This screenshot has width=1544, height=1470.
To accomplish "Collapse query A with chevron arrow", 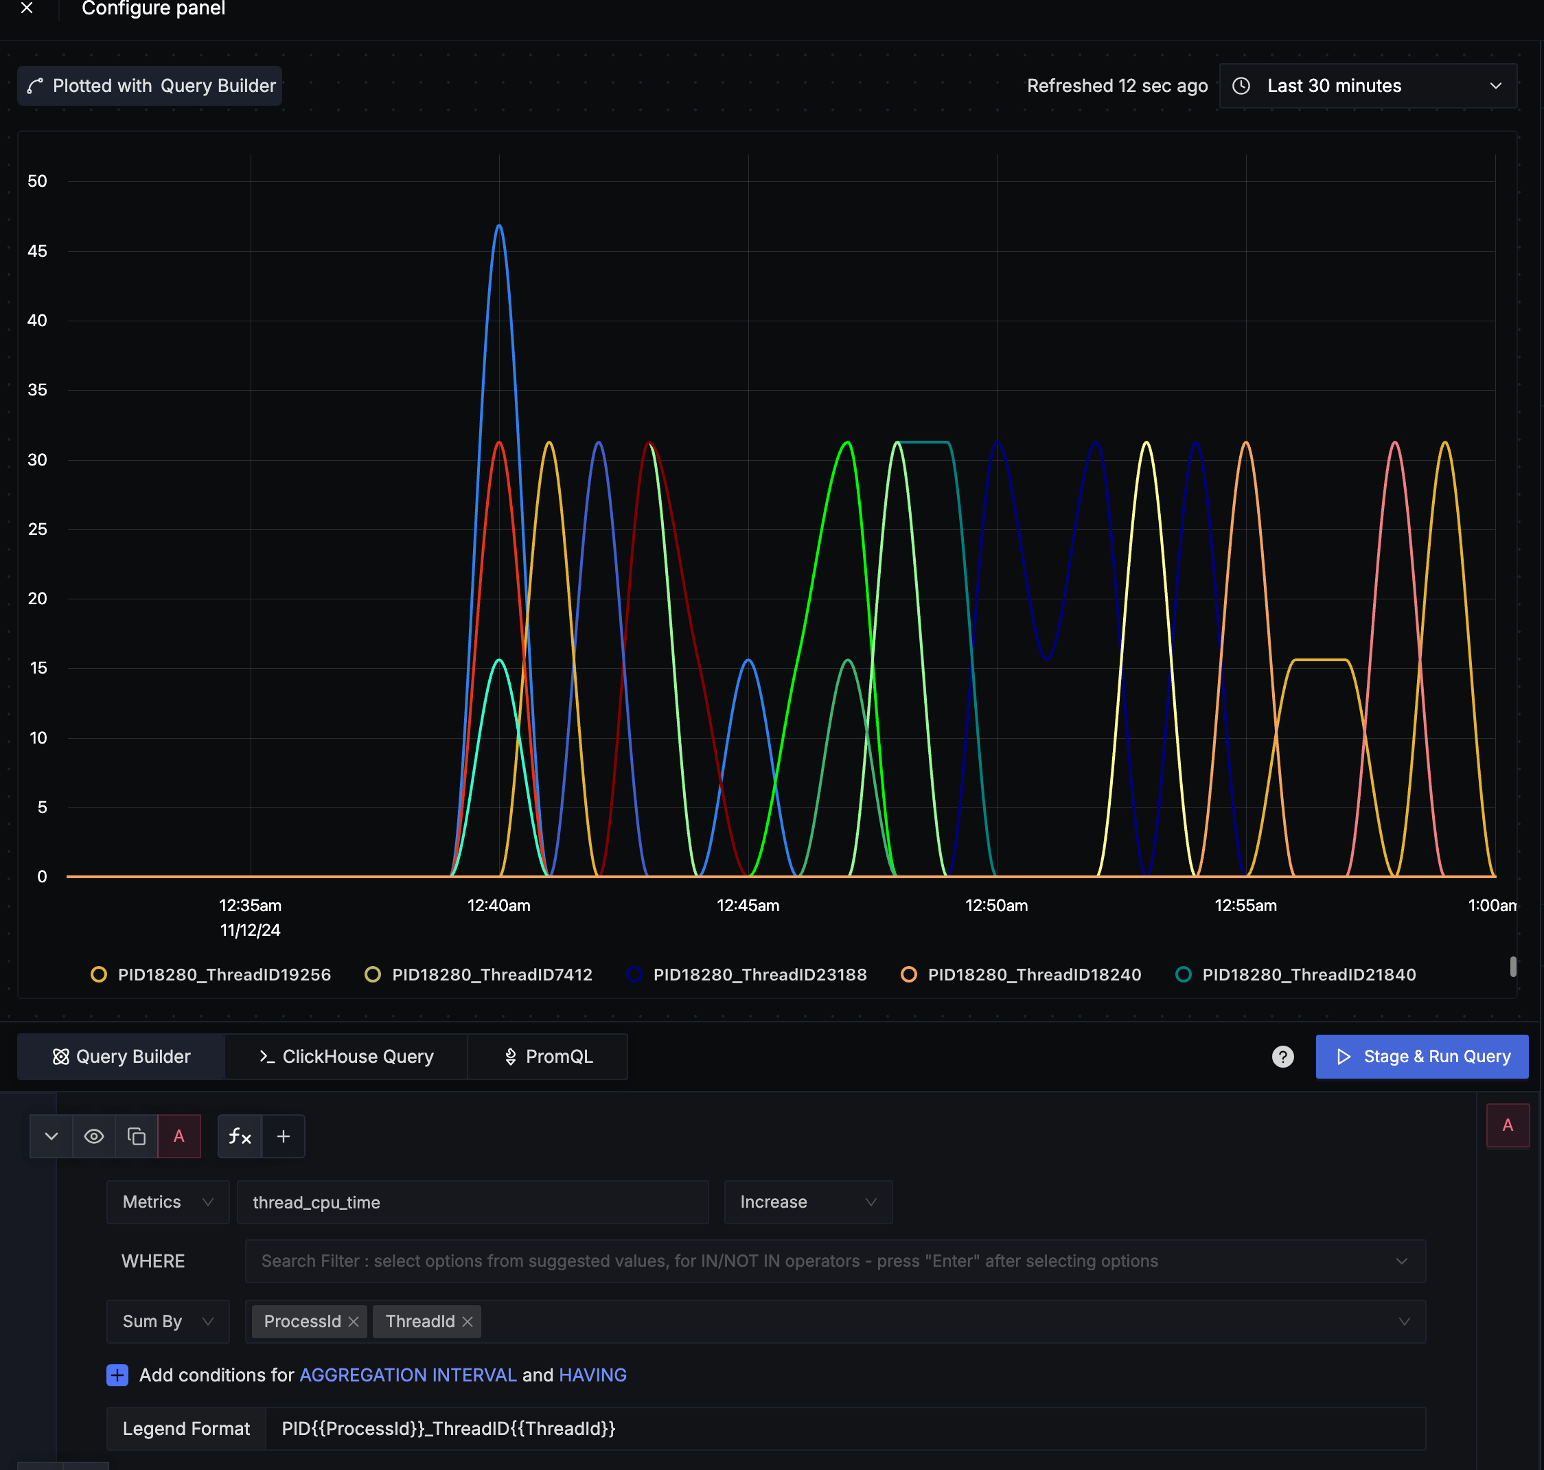I will pos(51,1136).
